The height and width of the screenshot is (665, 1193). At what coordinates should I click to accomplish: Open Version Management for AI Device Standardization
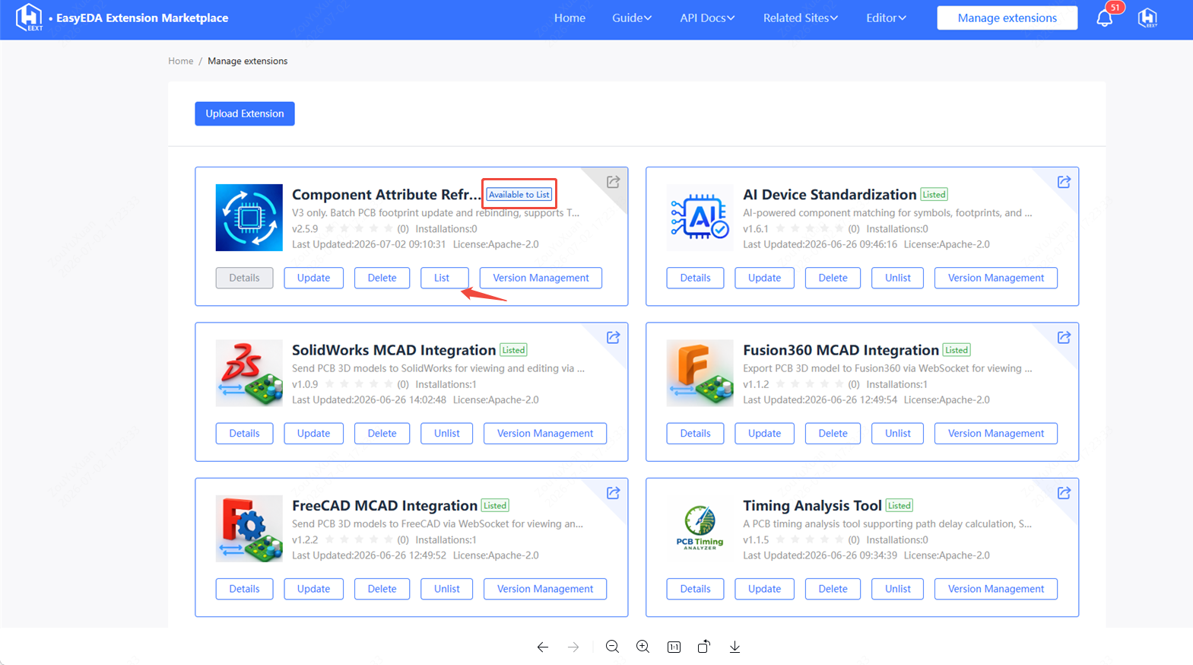click(x=995, y=278)
